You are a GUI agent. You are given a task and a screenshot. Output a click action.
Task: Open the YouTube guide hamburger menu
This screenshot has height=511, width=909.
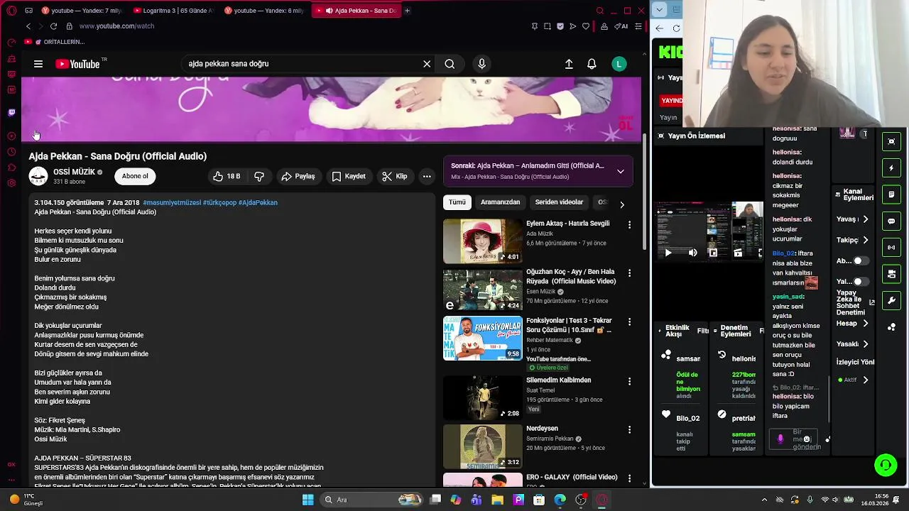[38, 64]
